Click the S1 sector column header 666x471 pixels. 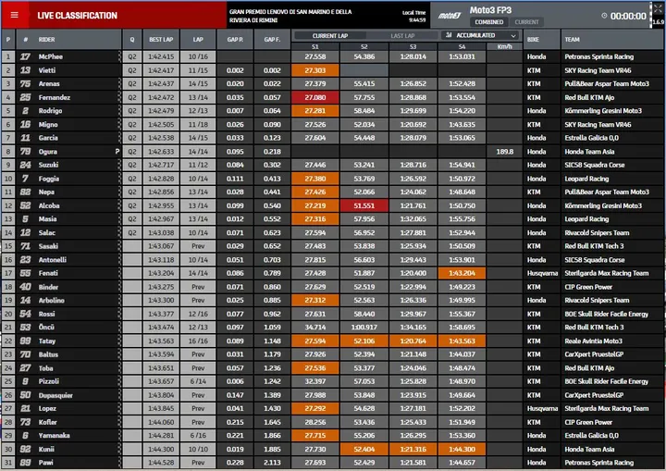315,47
